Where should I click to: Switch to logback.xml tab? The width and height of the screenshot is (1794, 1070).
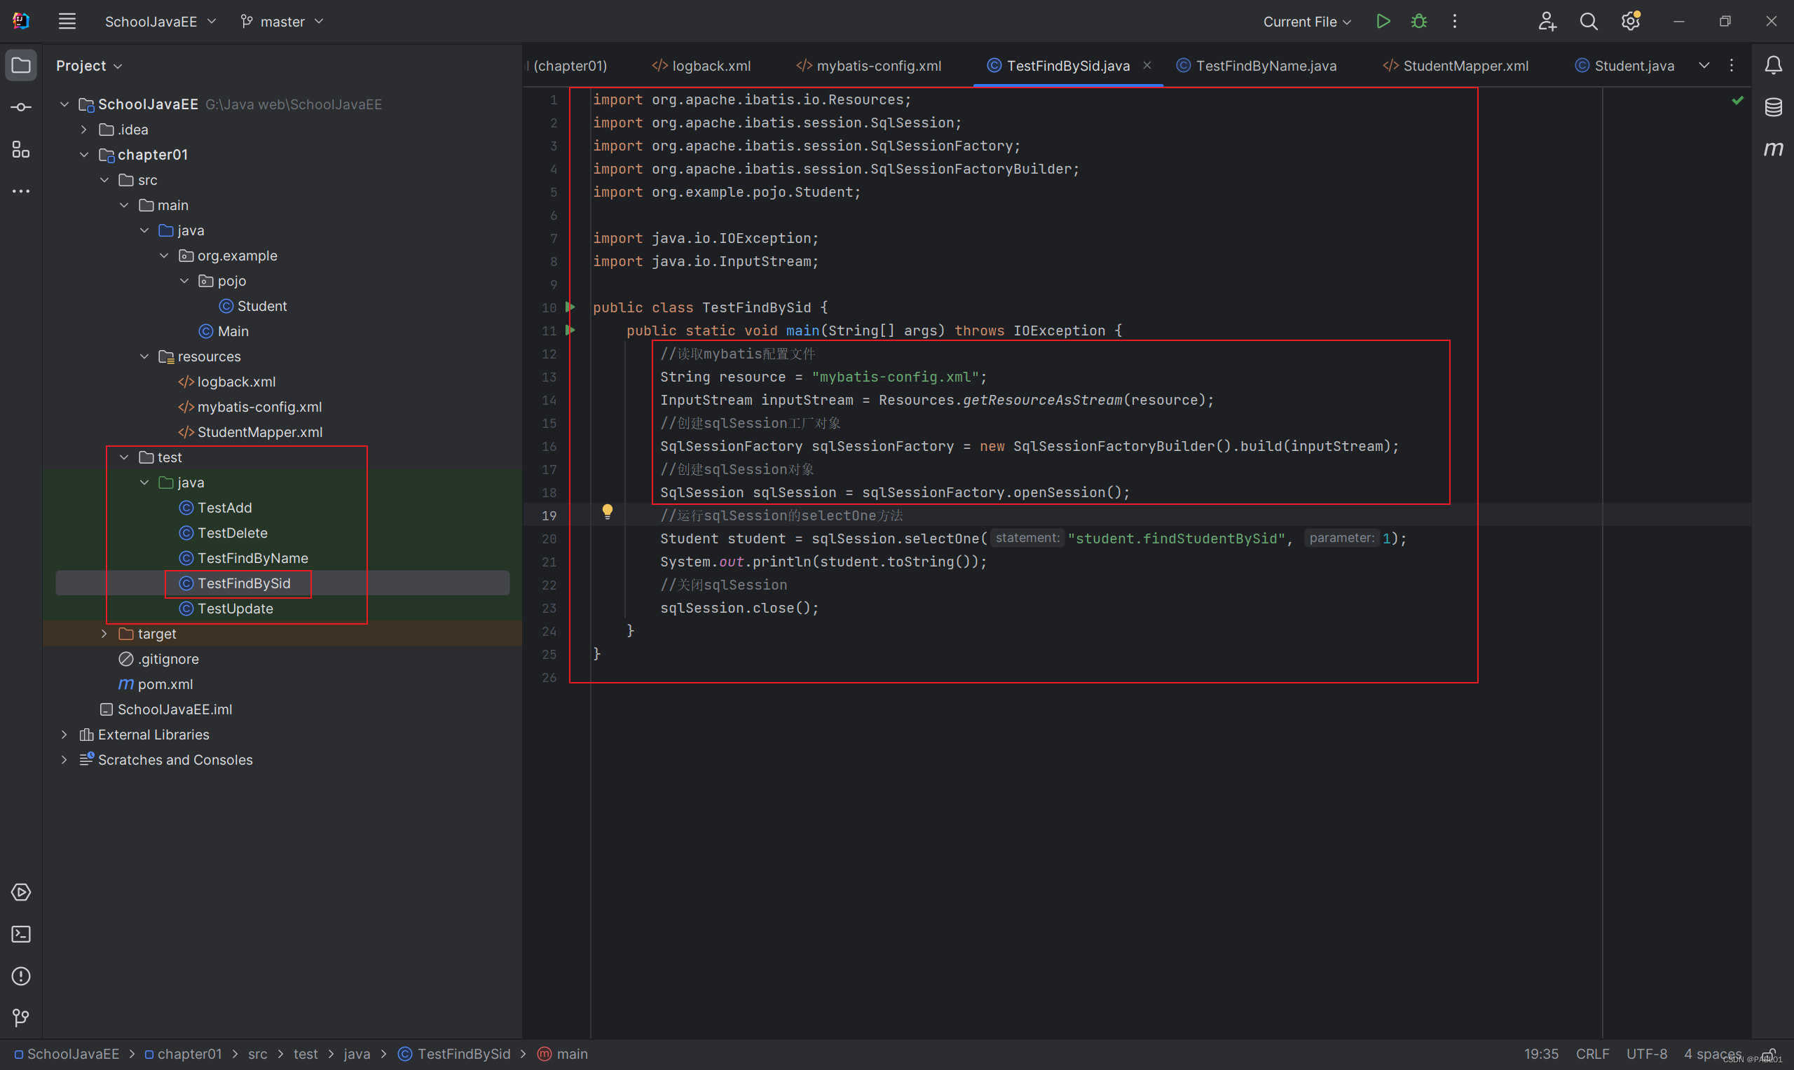click(x=701, y=66)
